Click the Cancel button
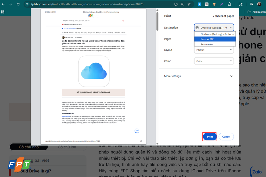 point(226,137)
